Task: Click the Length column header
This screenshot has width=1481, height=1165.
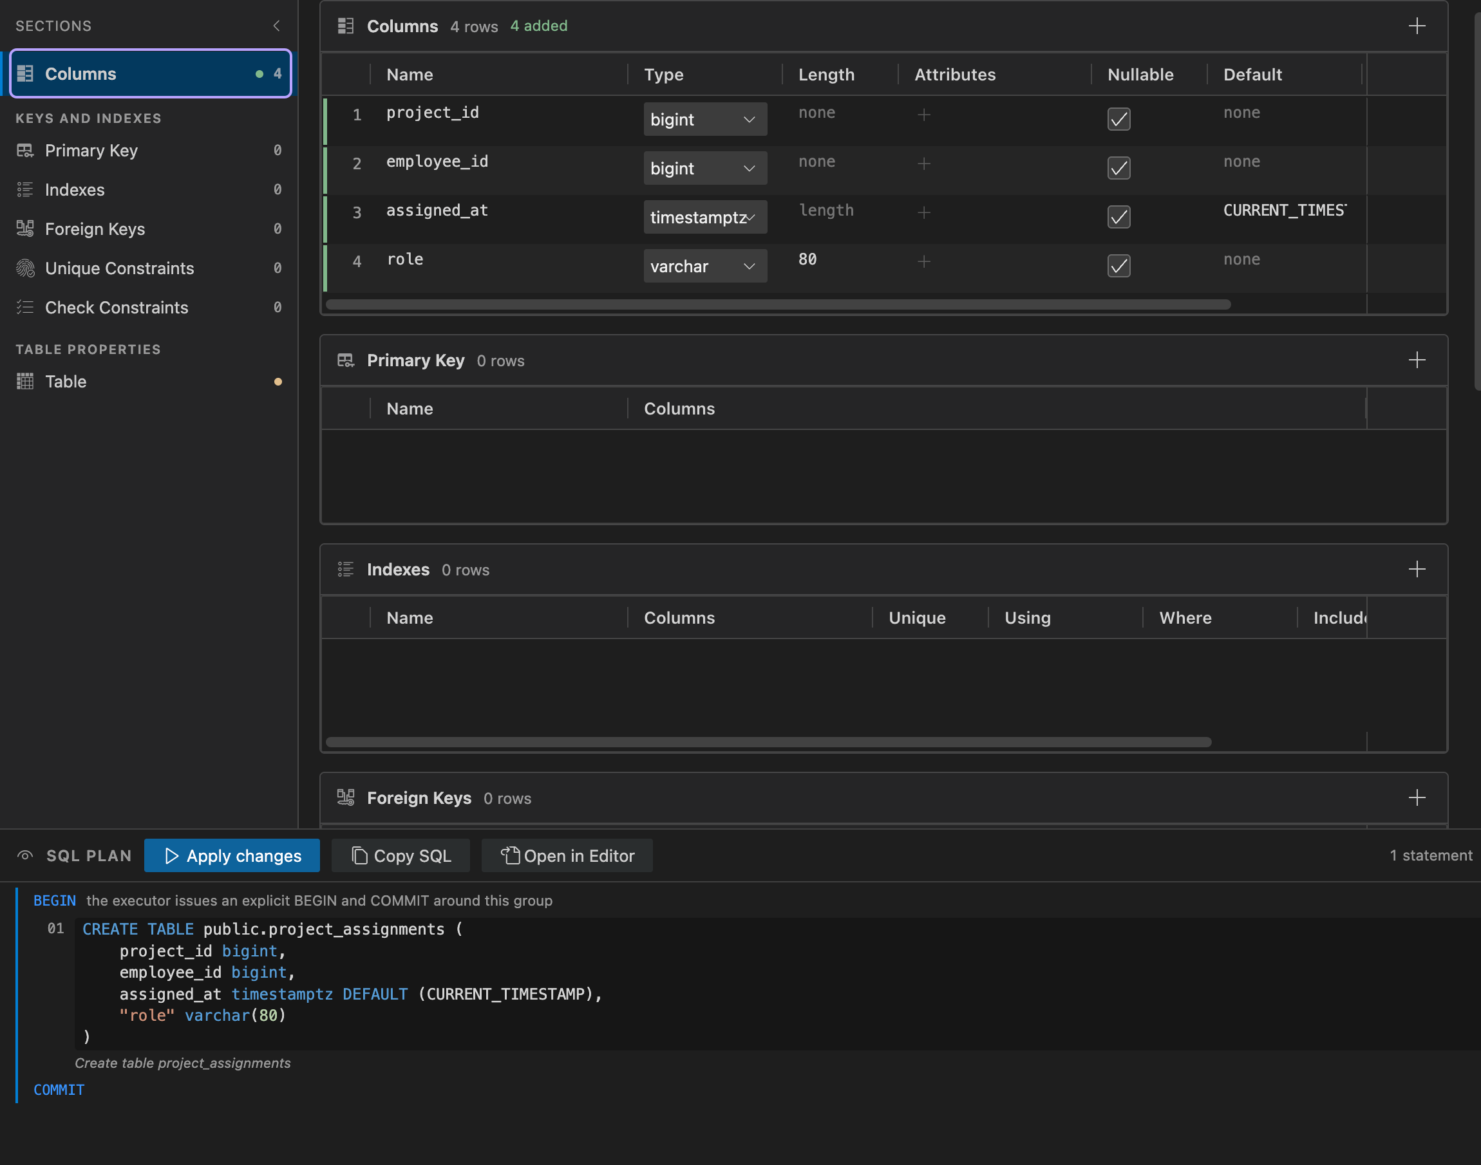Action: [x=826, y=75]
